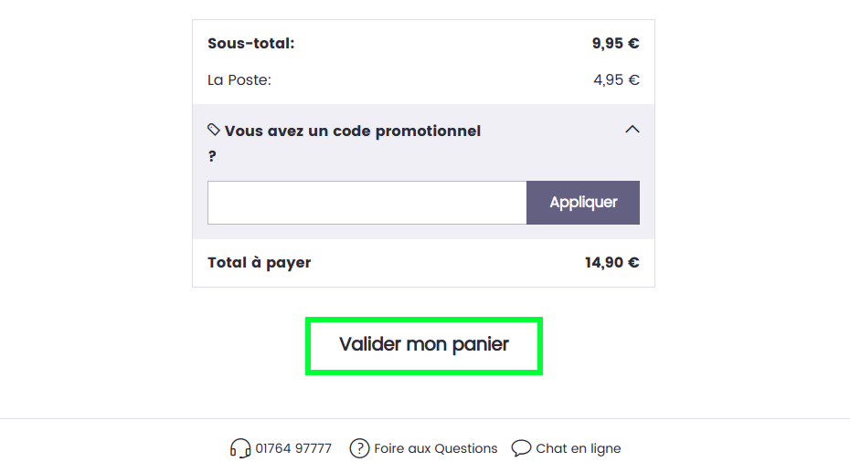Click the standalone question mark under promo heading
This screenshot has height=462, width=850.
pos(212,156)
